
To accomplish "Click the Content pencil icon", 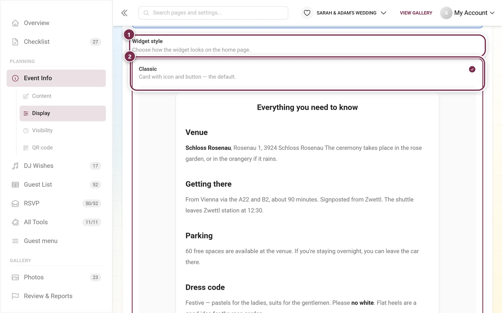I will (26, 96).
